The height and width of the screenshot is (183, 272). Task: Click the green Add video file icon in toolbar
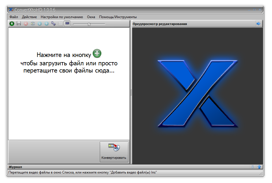[12, 24]
